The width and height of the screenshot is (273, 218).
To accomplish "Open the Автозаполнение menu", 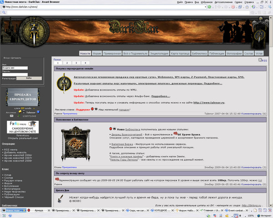I will pyautogui.click(x=223, y=2).
